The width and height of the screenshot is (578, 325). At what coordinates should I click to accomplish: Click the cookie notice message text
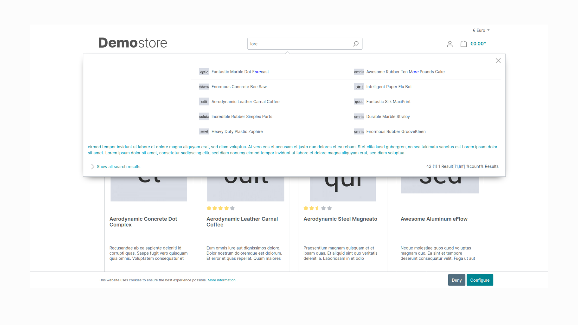(x=153, y=280)
